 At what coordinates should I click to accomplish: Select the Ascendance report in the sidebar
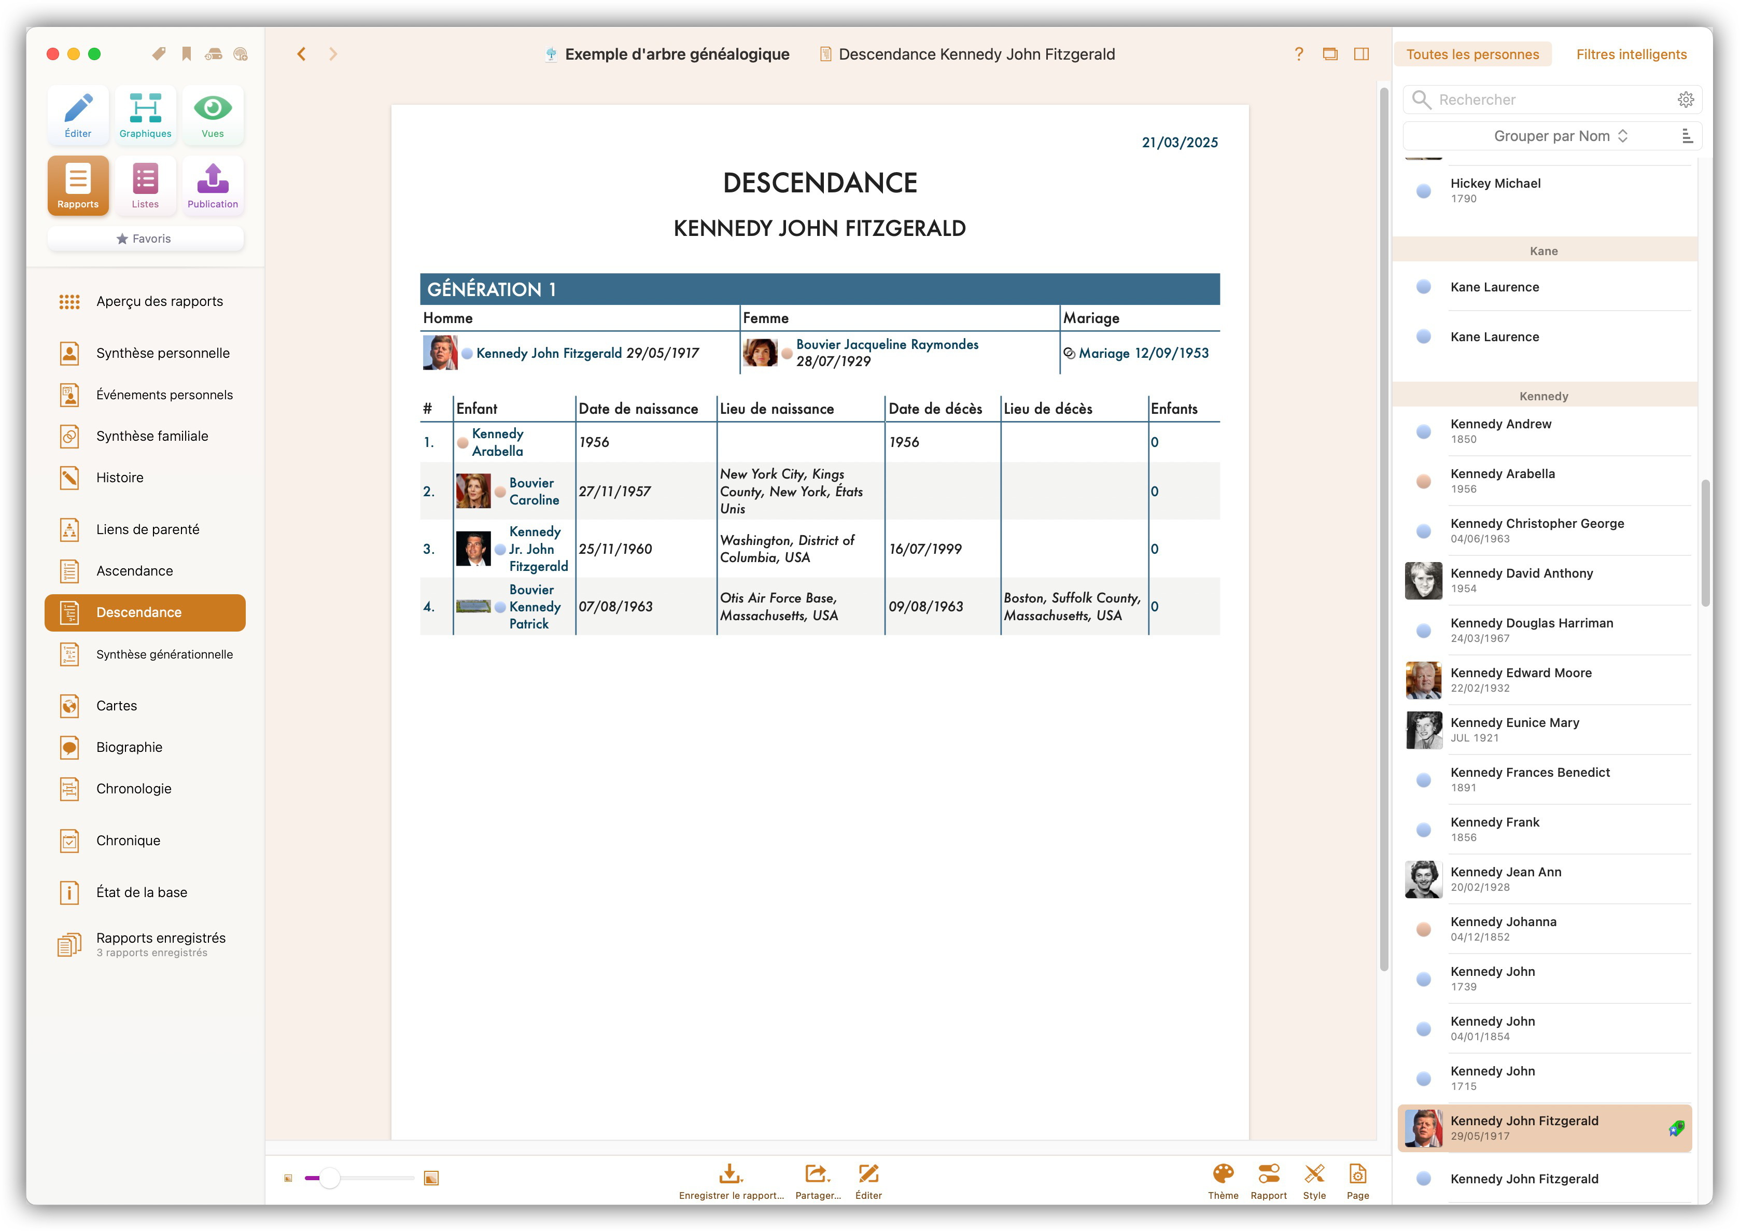pos(134,571)
